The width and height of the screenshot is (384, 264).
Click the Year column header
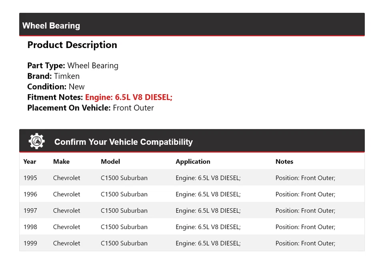click(x=30, y=162)
